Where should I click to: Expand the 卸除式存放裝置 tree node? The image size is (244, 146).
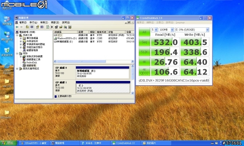tap(21, 57)
